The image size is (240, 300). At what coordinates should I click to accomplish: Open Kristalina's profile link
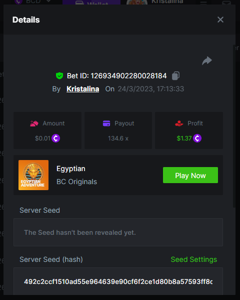click(x=82, y=89)
